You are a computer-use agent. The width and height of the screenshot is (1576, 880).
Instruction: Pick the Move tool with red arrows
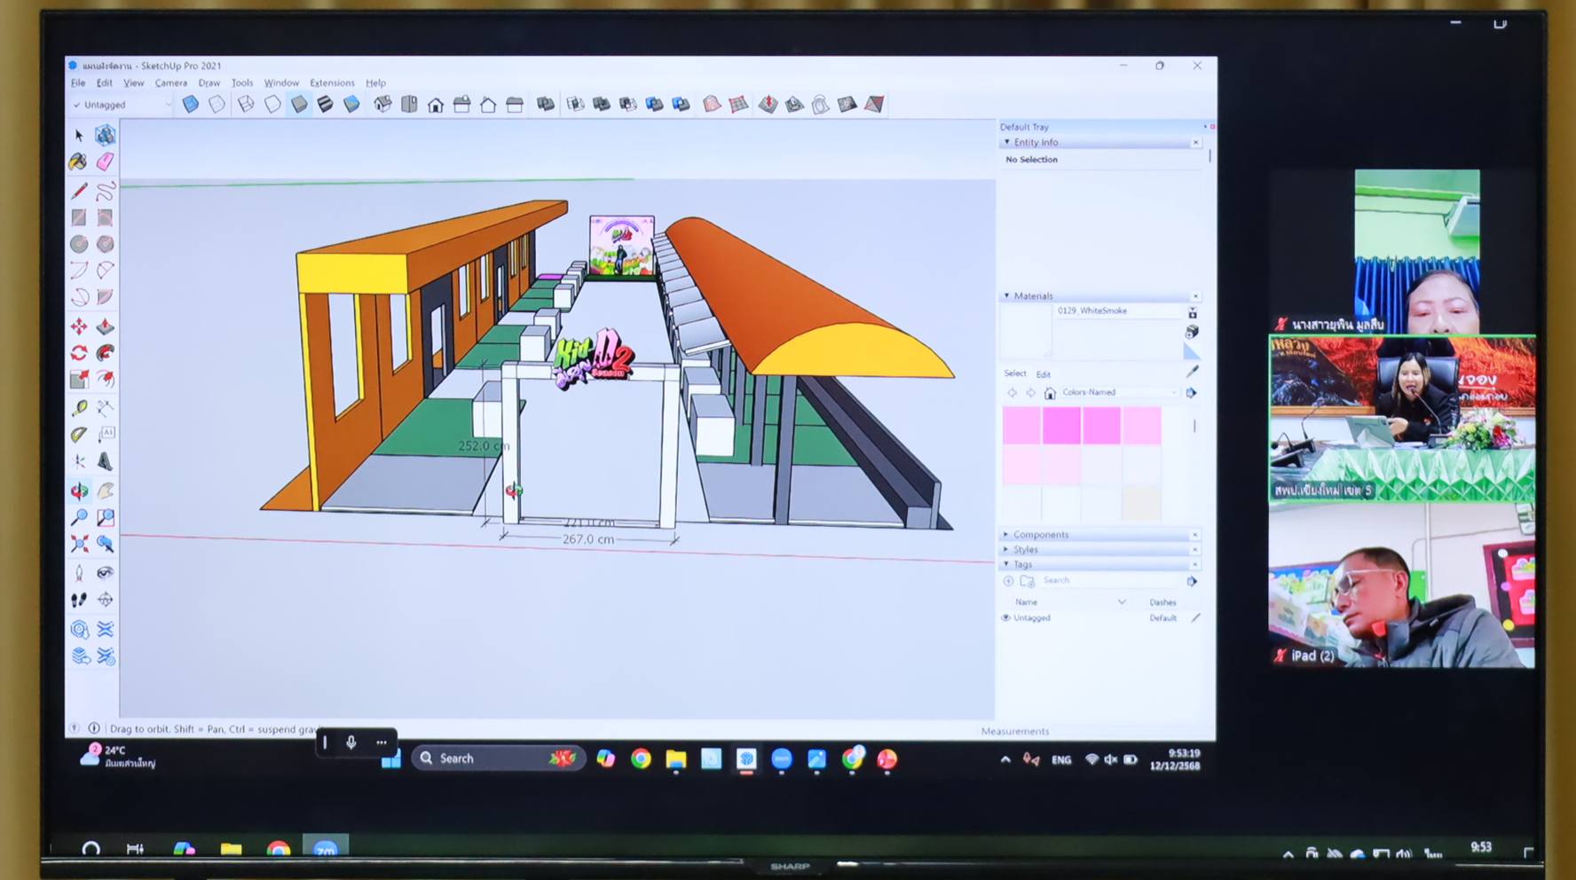point(79,326)
